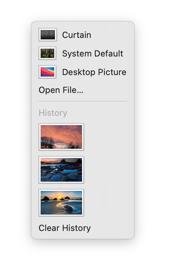The height and width of the screenshot is (271, 169).
Task: Click the colorful Desktop Picture wallpaper icon
Action: click(47, 72)
